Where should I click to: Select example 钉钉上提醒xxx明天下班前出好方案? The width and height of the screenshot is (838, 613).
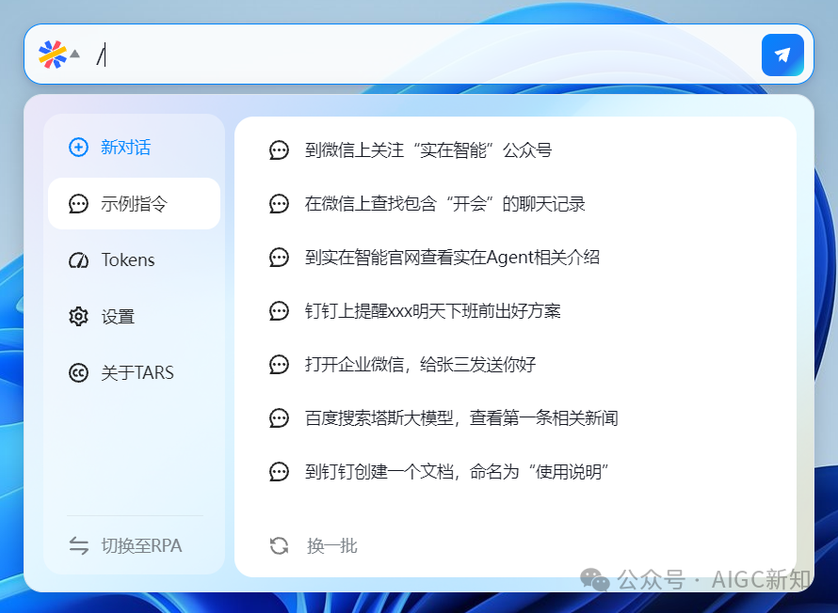point(433,311)
